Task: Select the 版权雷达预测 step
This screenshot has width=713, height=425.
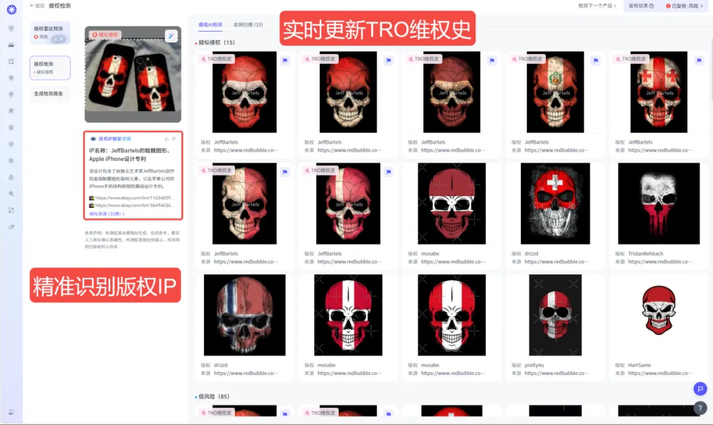Action: point(50,33)
